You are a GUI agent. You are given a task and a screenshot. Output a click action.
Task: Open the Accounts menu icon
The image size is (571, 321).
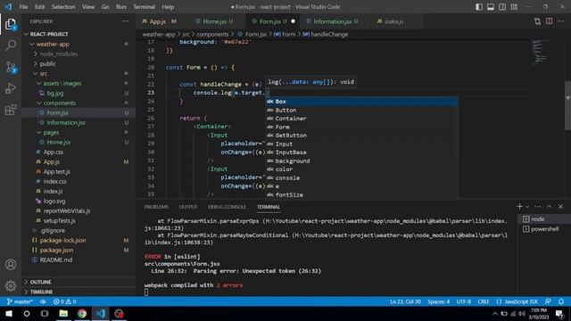pyautogui.click(x=11, y=265)
